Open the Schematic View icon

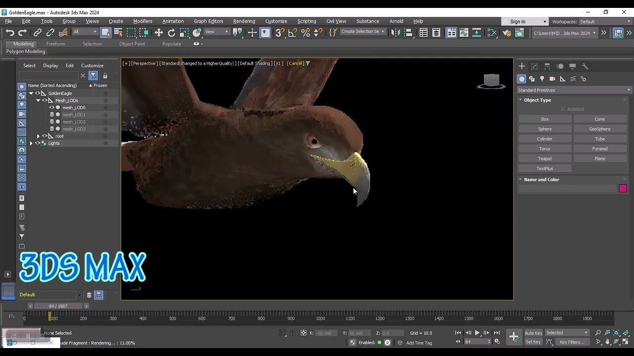pos(476,33)
